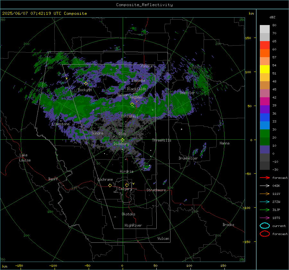Viewport: 289px width, 270px height.
Task: Click the green 31JP arrow in legend
Action: point(265,210)
